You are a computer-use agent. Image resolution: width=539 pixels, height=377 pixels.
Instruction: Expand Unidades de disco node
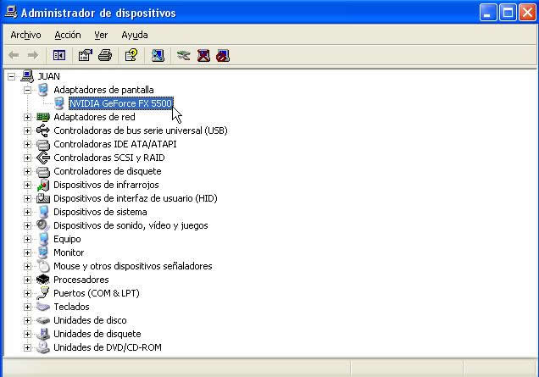27,320
